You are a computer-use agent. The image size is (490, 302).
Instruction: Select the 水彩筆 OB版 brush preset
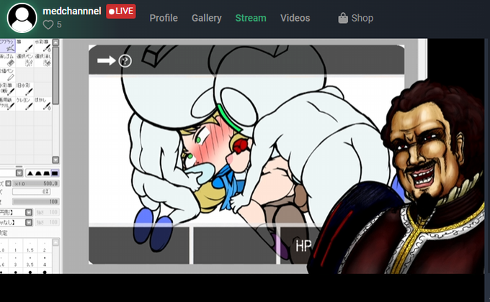point(7,89)
